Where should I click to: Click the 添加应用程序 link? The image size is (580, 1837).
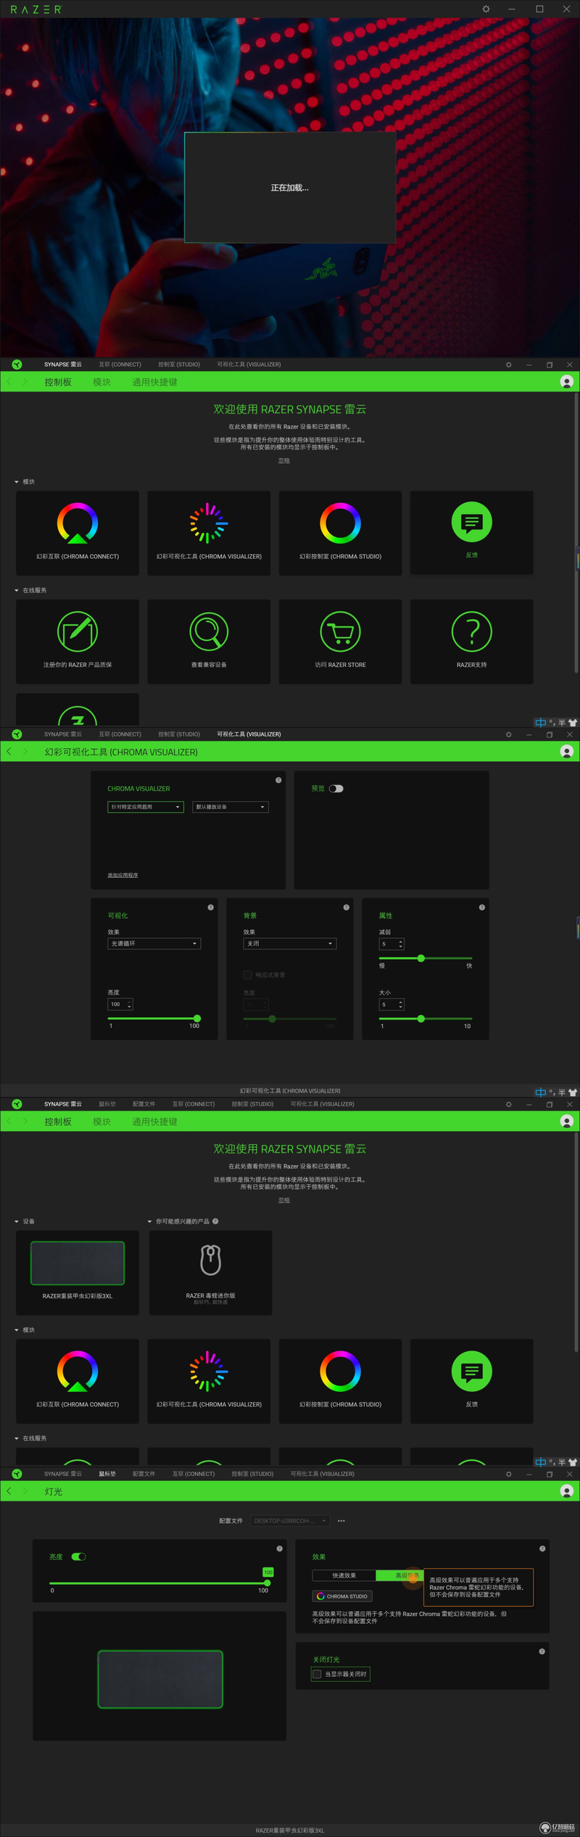123,876
